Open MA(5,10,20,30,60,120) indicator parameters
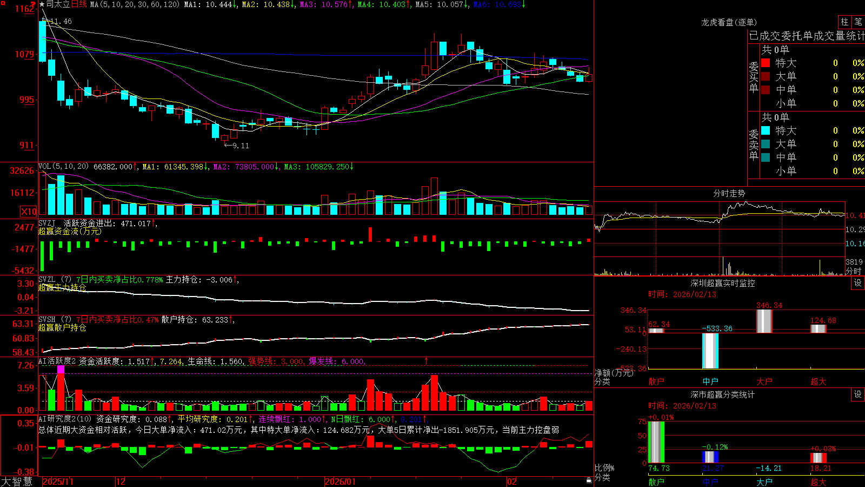Viewport: 865px width, 487px height. 135,4
